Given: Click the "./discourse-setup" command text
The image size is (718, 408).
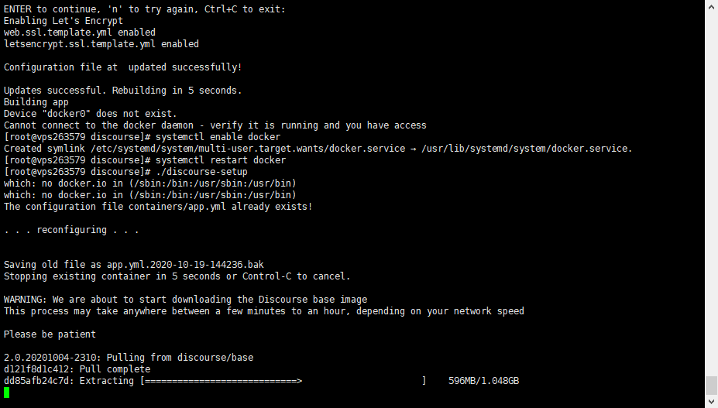Looking at the screenshot, I should tap(201, 172).
